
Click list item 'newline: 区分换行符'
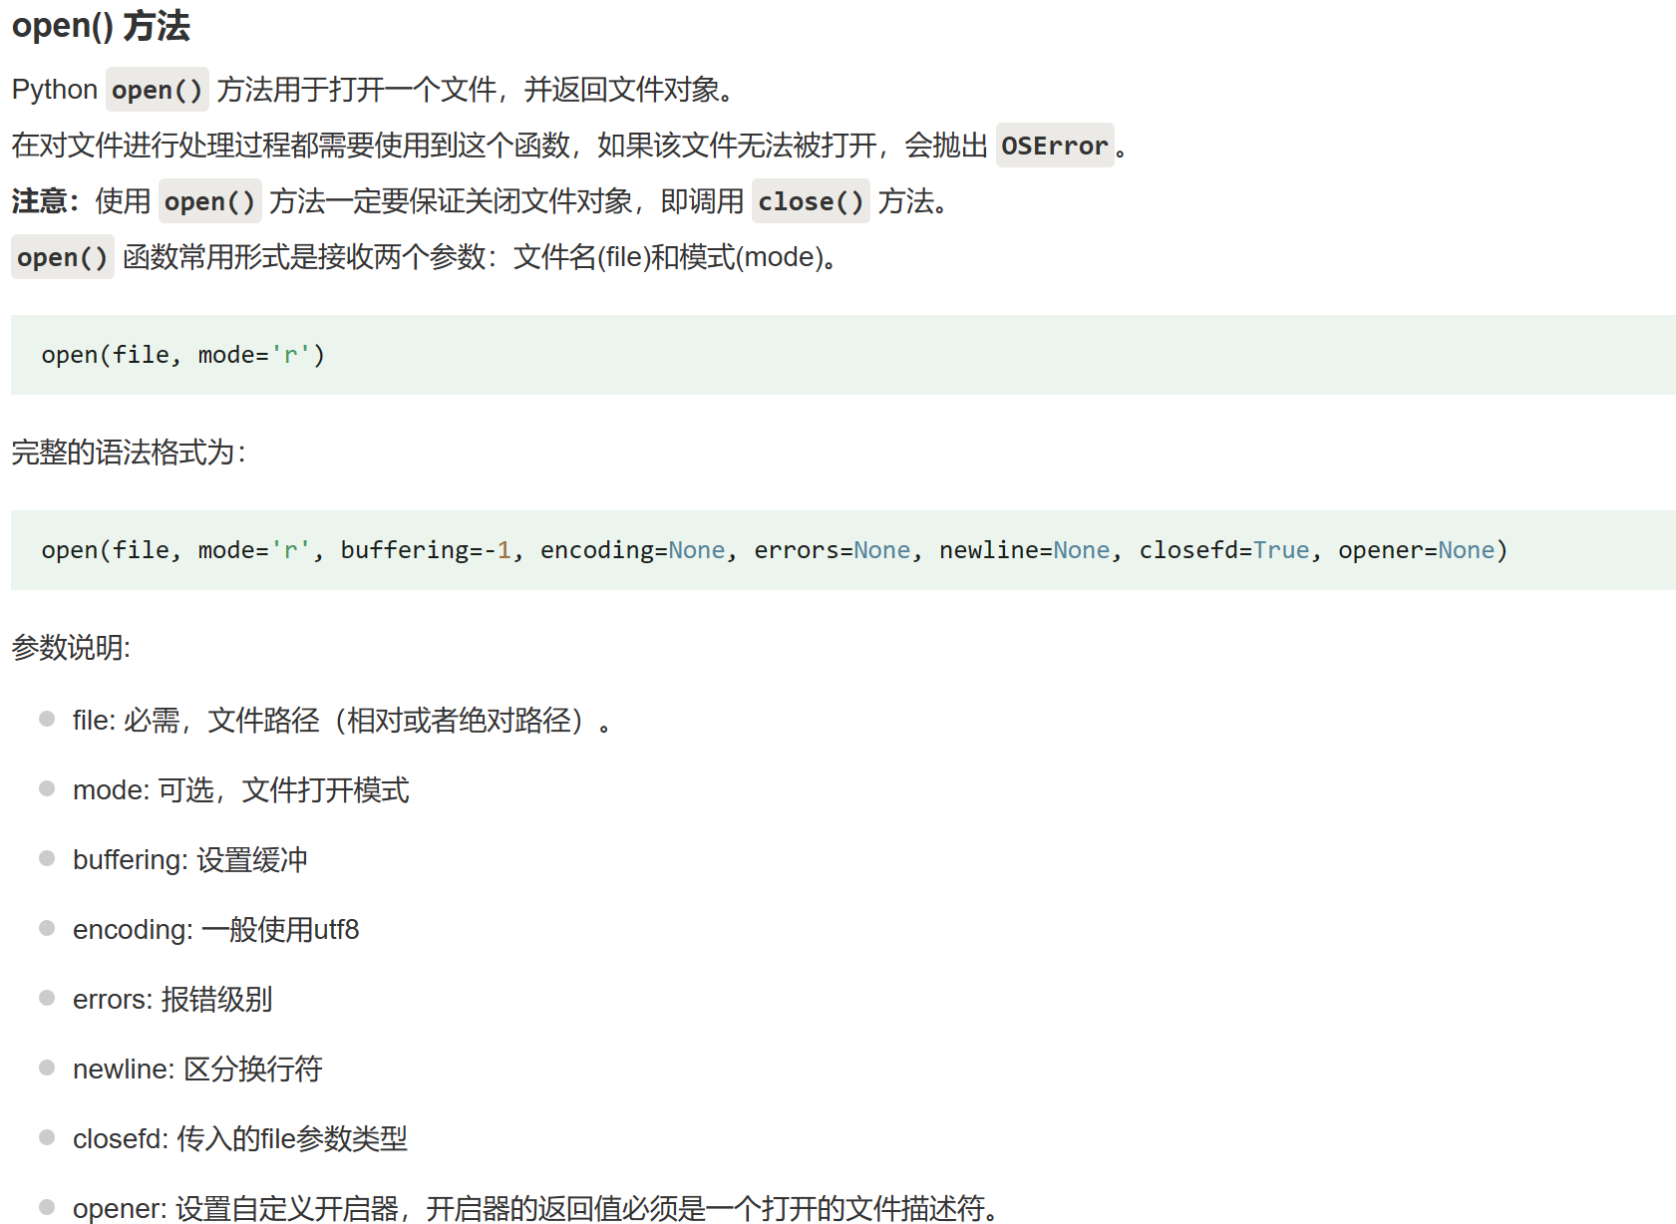[197, 1069]
